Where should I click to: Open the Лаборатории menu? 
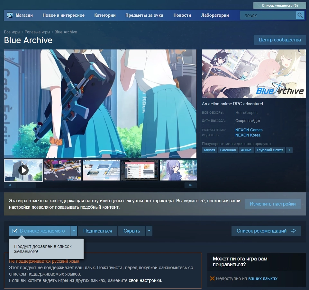click(215, 15)
